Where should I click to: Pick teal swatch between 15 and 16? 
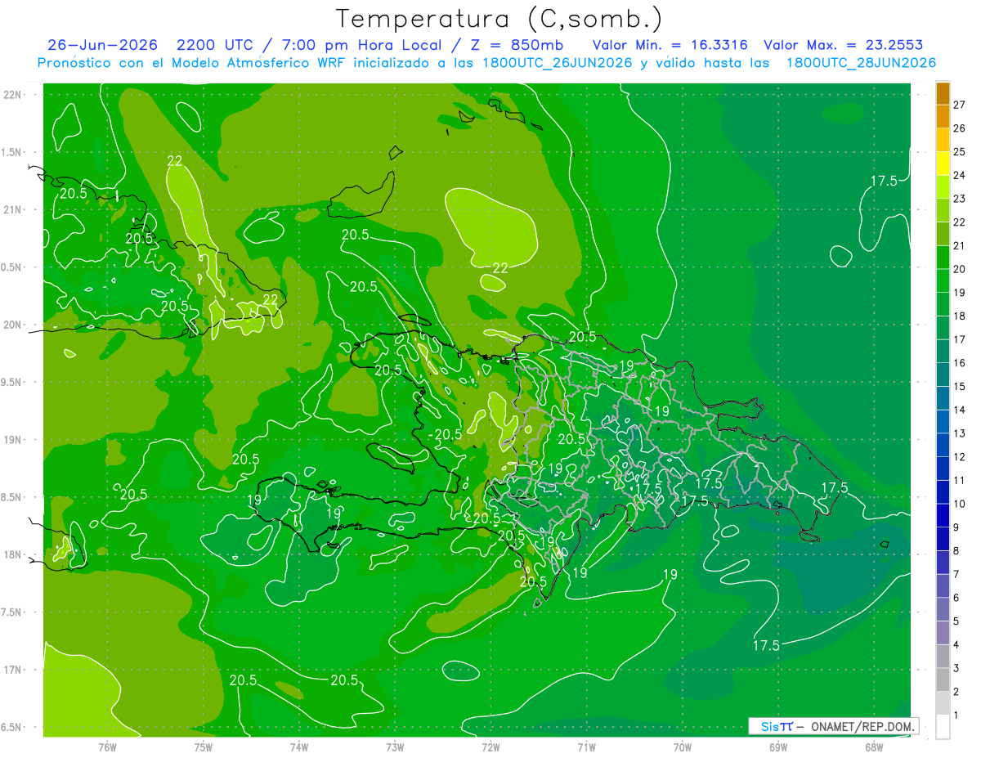pos(943,375)
